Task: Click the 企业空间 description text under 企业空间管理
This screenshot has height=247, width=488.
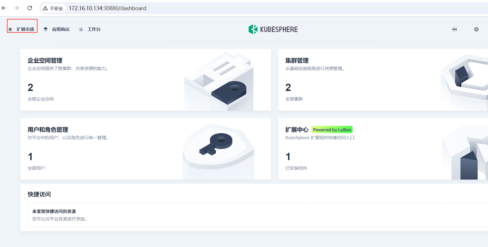Action: [69, 69]
